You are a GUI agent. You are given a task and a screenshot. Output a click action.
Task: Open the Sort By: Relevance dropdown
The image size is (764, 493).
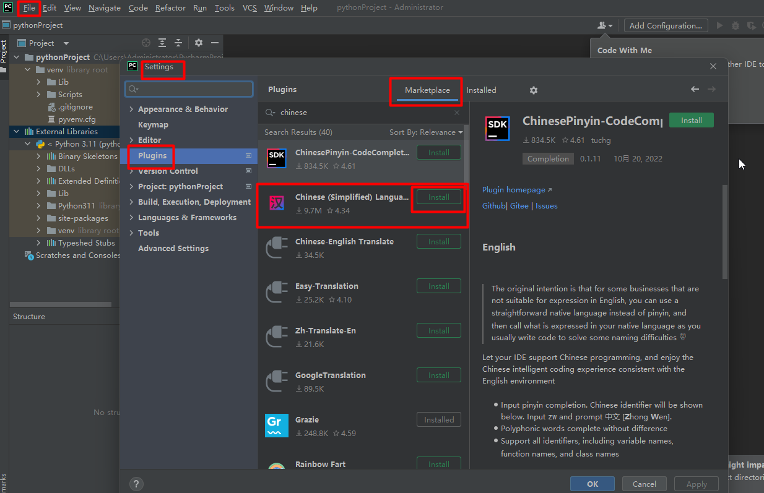(426, 132)
